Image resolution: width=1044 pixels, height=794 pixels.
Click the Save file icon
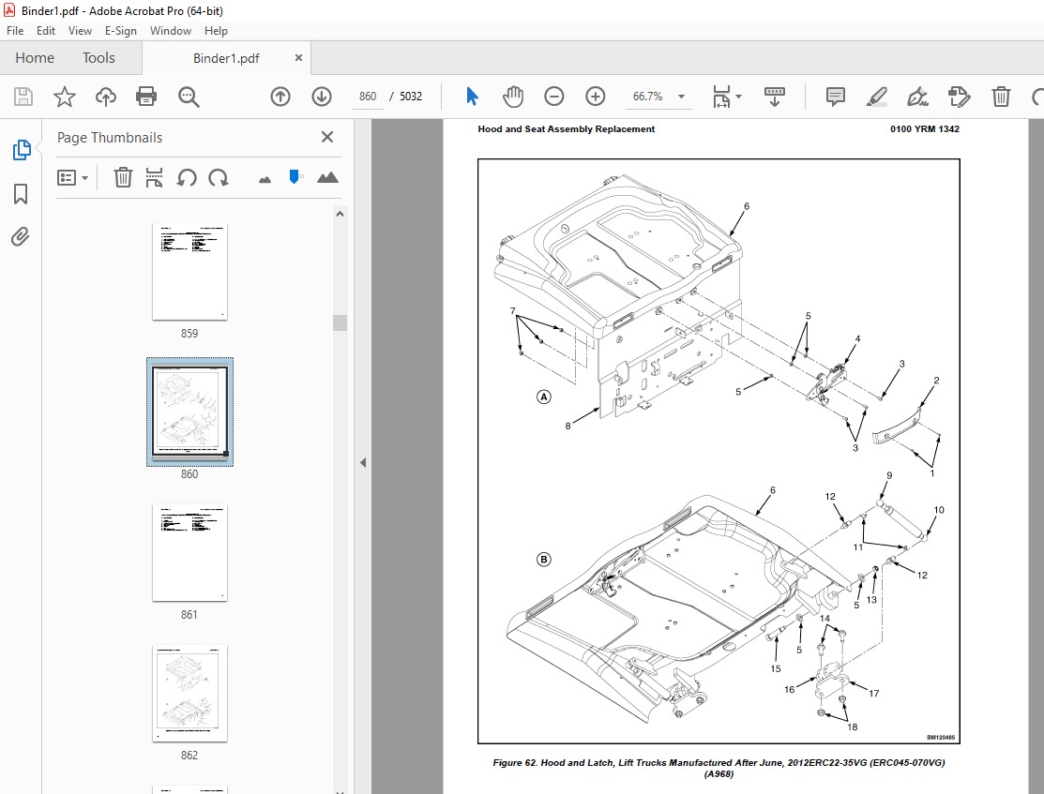(x=23, y=97)
